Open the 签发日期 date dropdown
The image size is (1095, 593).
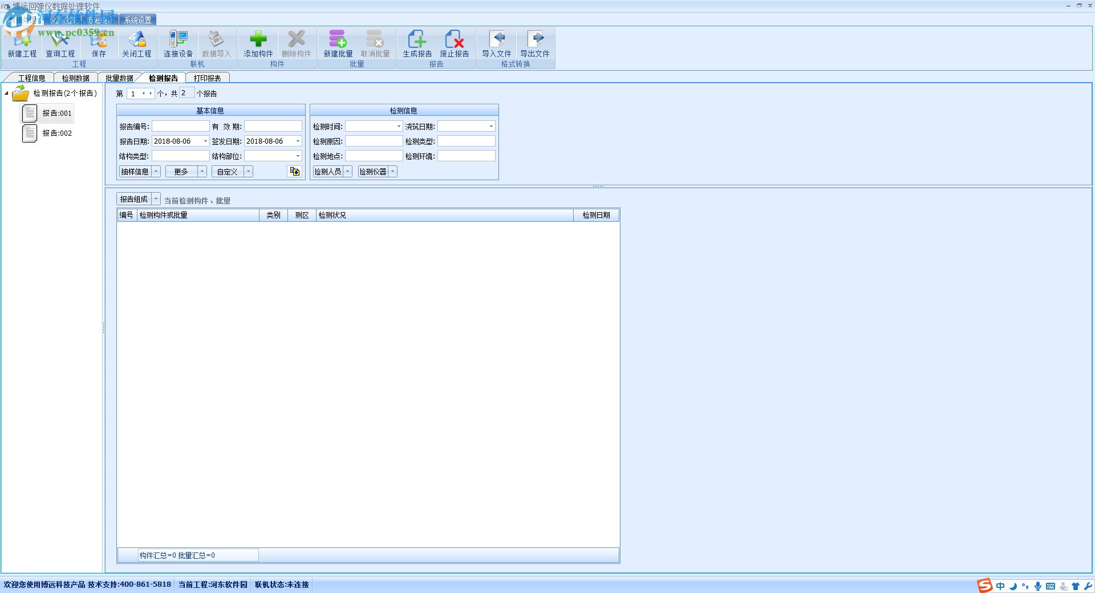pos(298,141)
